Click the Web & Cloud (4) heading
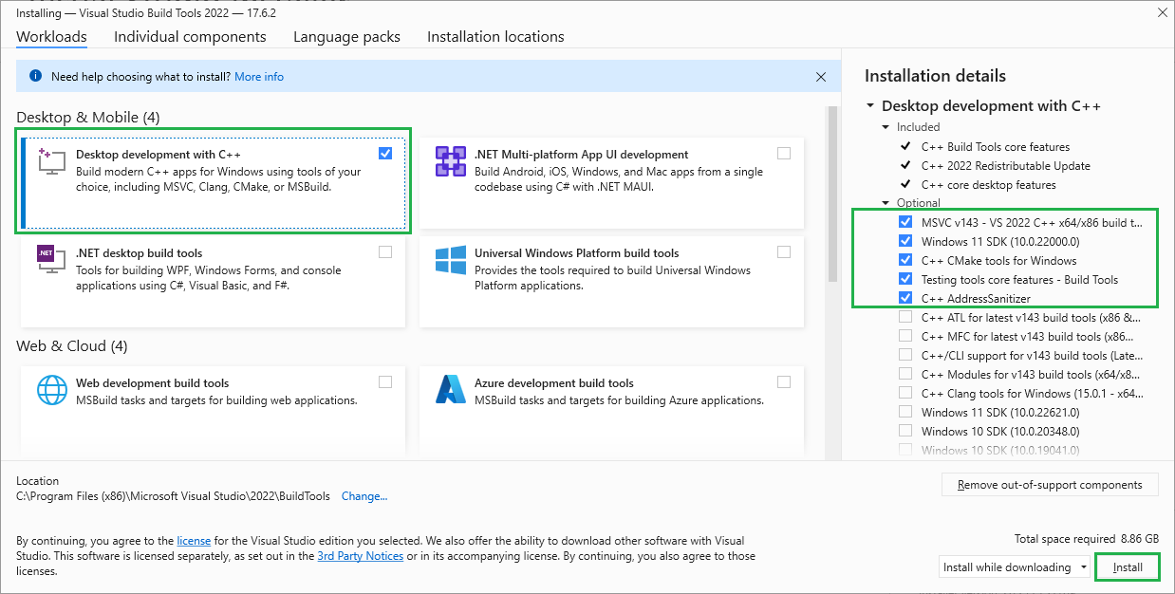This screenshot has height=594, width=1175. (71, 346)
